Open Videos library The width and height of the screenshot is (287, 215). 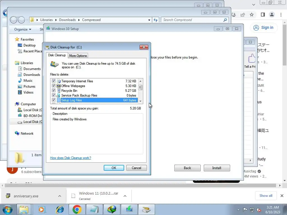28,92
